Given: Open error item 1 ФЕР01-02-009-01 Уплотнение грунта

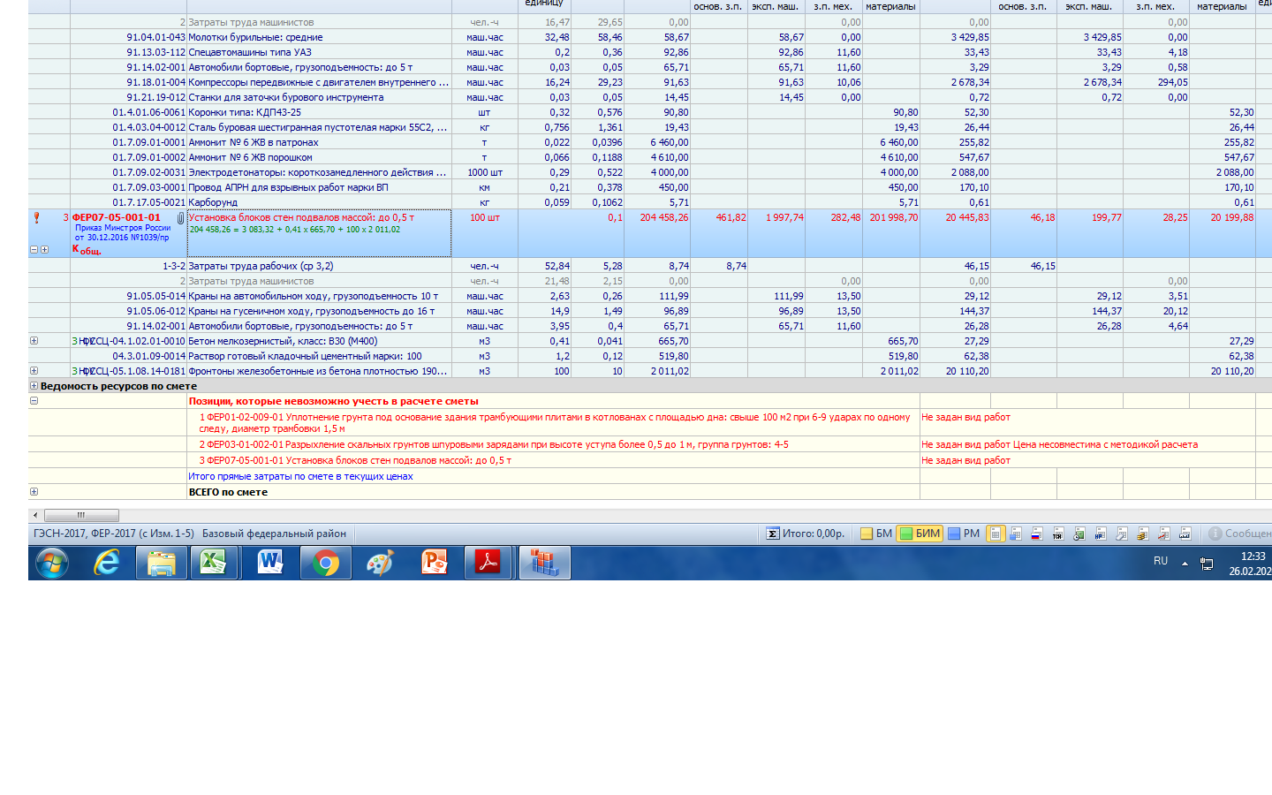Looking at the screenshot, I should click(554, 422).
